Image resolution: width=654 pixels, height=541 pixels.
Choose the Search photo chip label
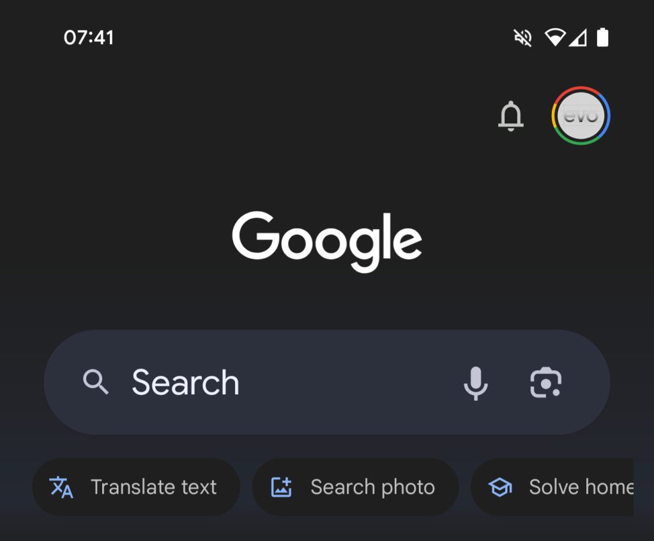point(372,487)
